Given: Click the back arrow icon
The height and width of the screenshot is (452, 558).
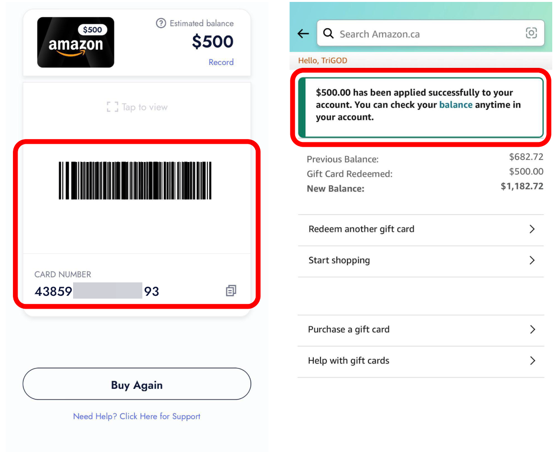Looking at the screenshot, I should pyautogui.click(x=303, y=33).
